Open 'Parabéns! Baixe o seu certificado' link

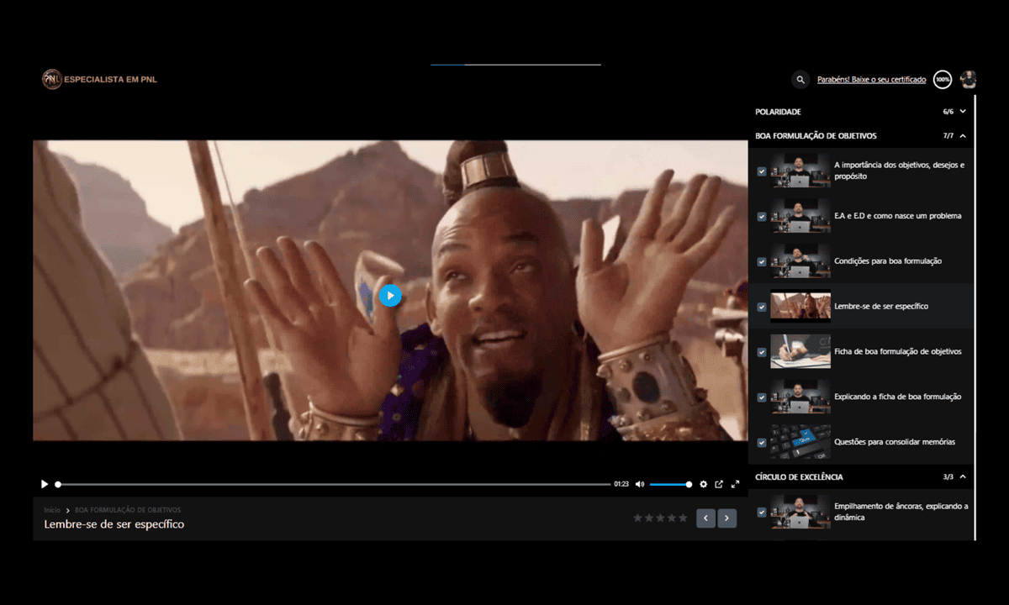tap(872, 80)
